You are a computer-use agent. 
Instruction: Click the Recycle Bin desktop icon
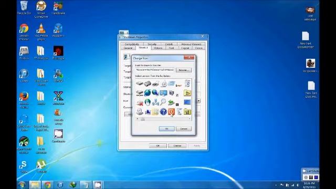coord(24,8)
